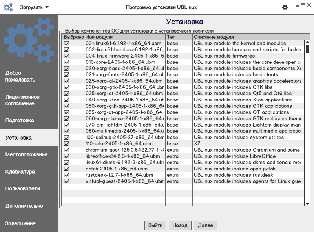Uncheck the 001-linux61 kernel module checkbox
Image resolution: width=314 pixels, height=232 pixels.
coord(67,43)
